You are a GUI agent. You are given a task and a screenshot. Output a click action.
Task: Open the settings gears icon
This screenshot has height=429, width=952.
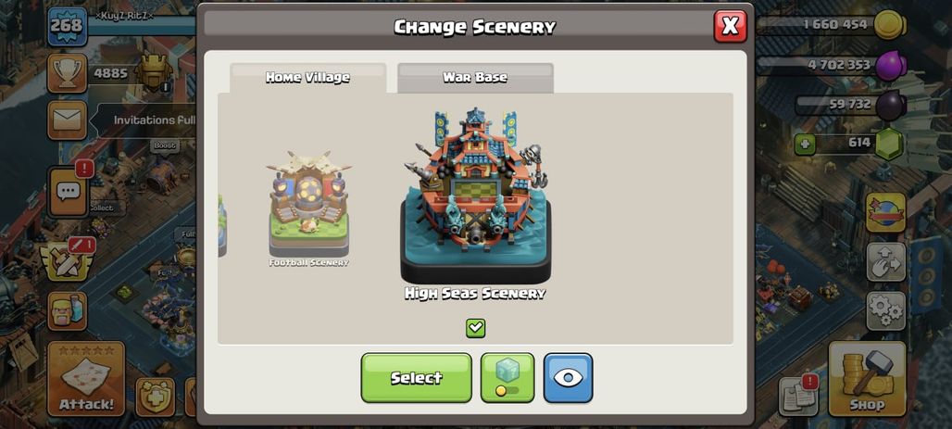coord(886,311)
